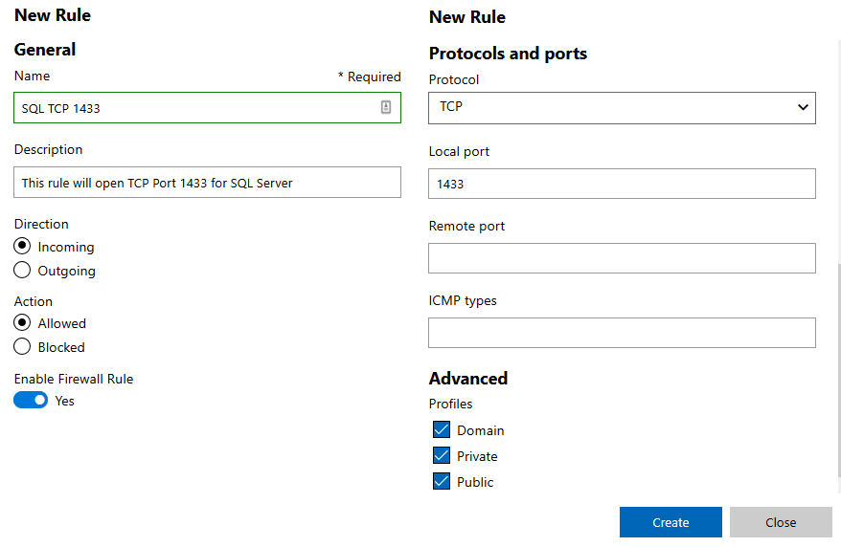Image resolution: width=841 pixels, height=547 pixels.
Task: Click the empty ICMP types field
Action: 622,333
